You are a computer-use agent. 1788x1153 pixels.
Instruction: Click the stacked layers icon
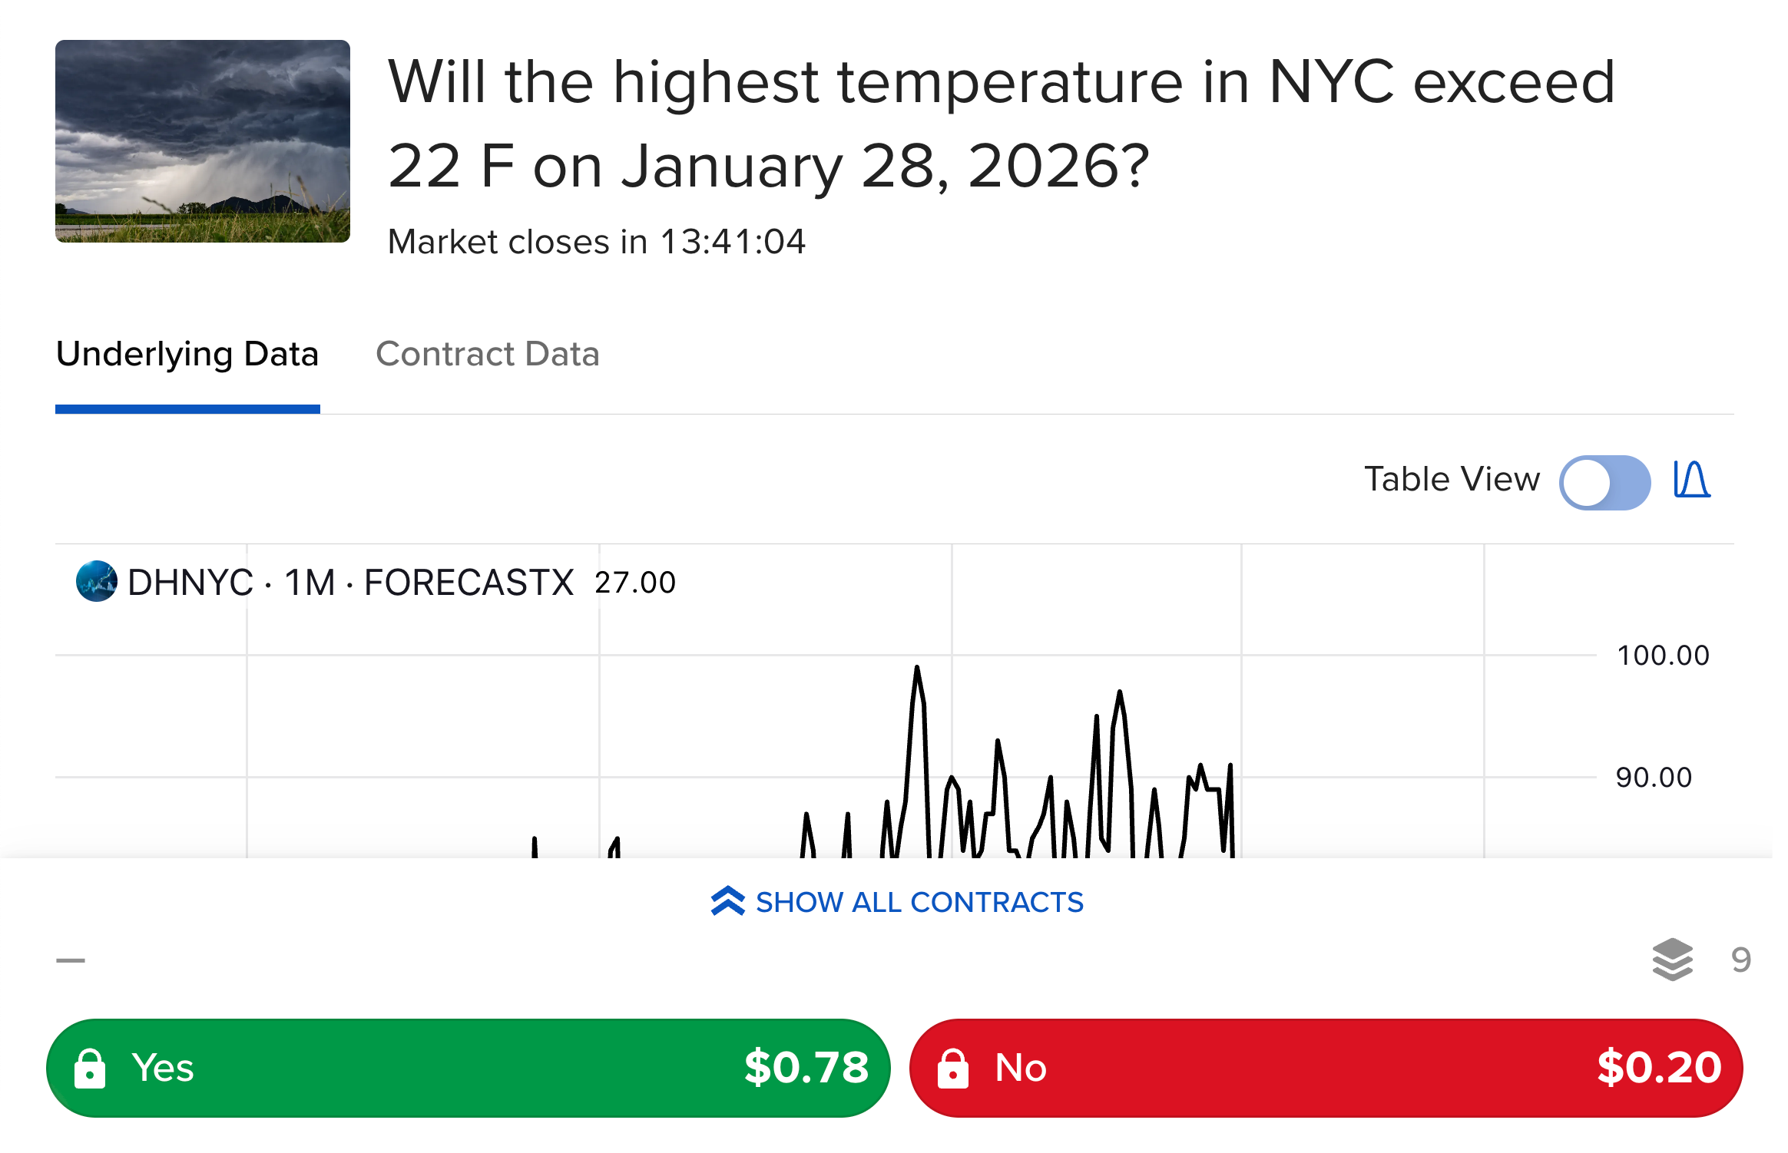(x=1672, y=960)
